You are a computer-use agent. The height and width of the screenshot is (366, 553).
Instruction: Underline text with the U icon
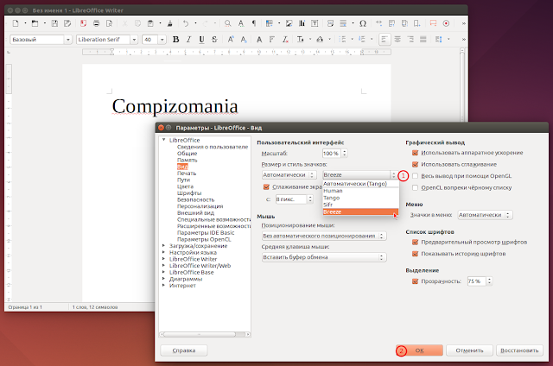click(201, 40)
